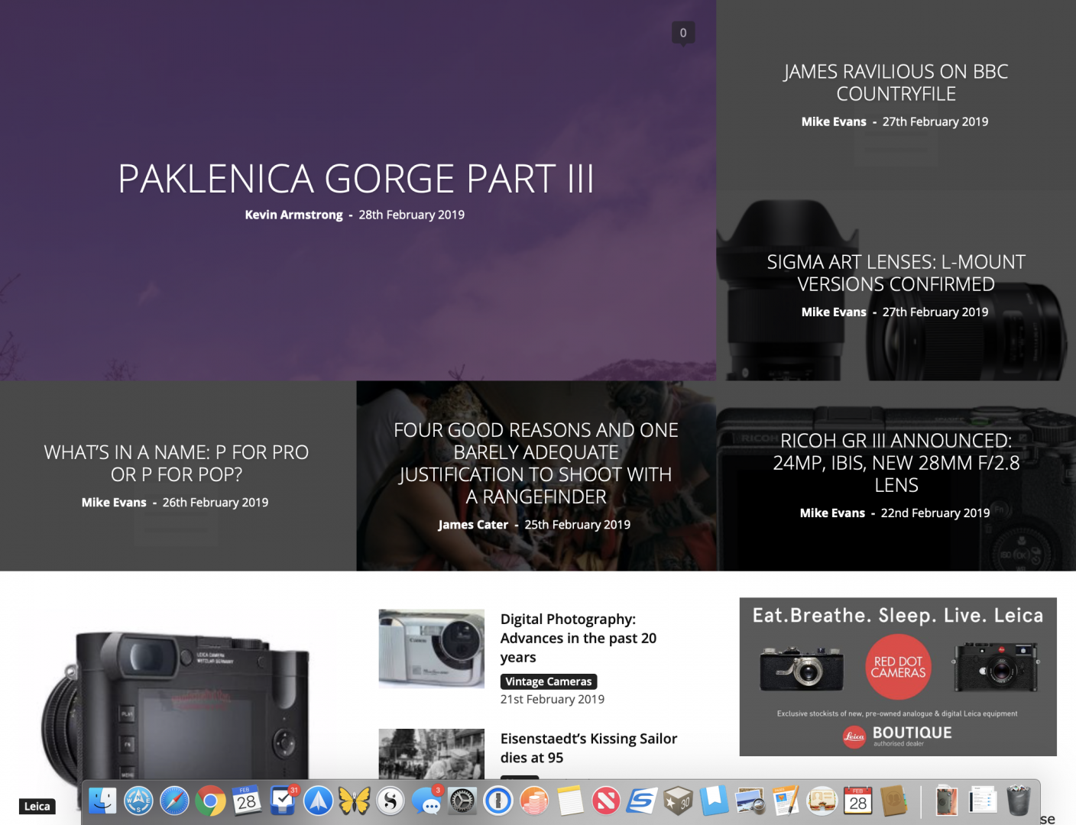This screenshot has height=825, width=1076.
Task: Open Google Chrome in the dock
Action: pos(210,801)
